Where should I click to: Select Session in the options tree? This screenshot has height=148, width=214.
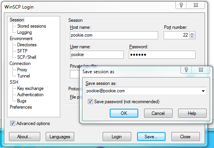[17, 20]
